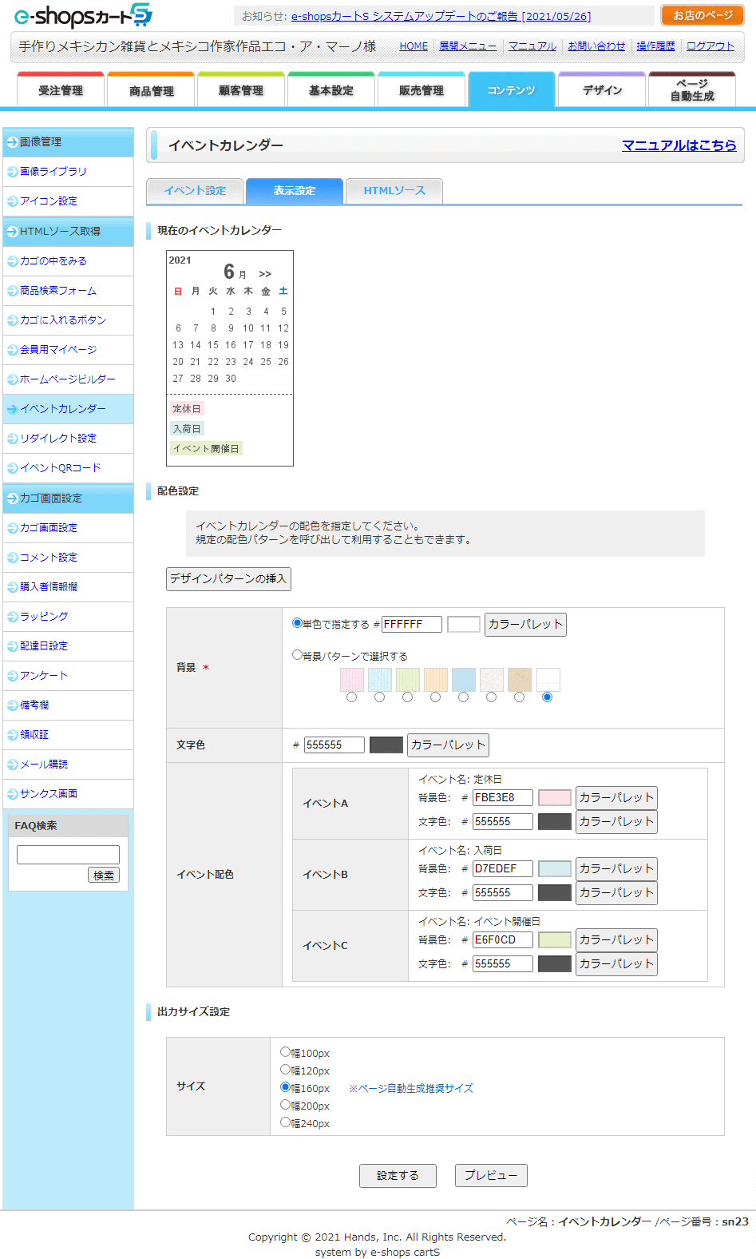Click arrow icon beside イベントQRコード
Viewport: 756px width, 1259px height.
(12, 468)
